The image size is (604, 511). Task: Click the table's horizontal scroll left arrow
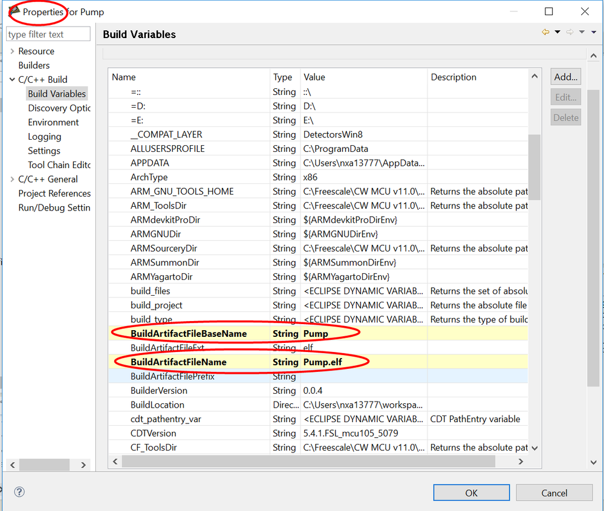click(115, 461)
